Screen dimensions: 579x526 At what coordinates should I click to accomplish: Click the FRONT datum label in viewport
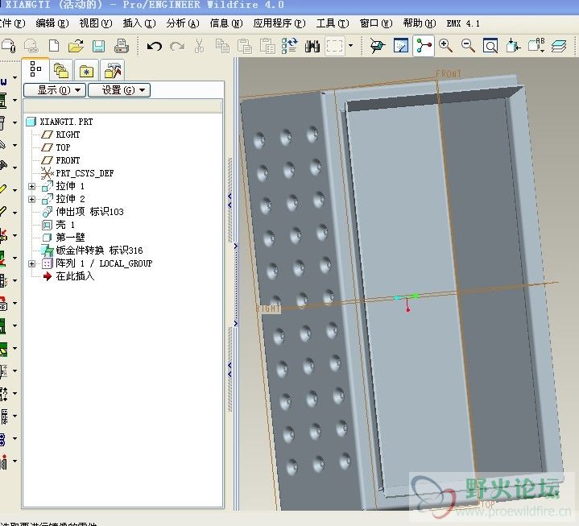(449, 74)
